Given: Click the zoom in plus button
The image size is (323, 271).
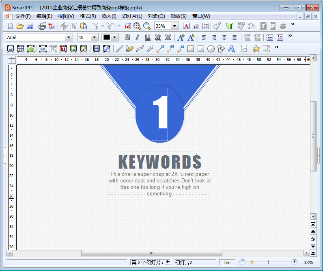Looking at the screenshot, I should [294, 262].
